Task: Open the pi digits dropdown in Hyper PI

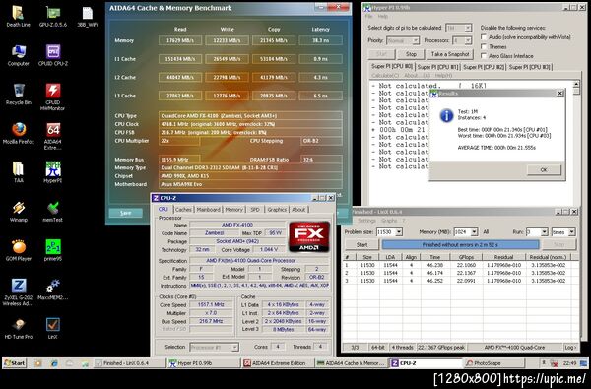Action: (467, 28)
